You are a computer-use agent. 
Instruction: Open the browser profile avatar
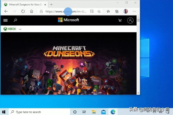126,11
